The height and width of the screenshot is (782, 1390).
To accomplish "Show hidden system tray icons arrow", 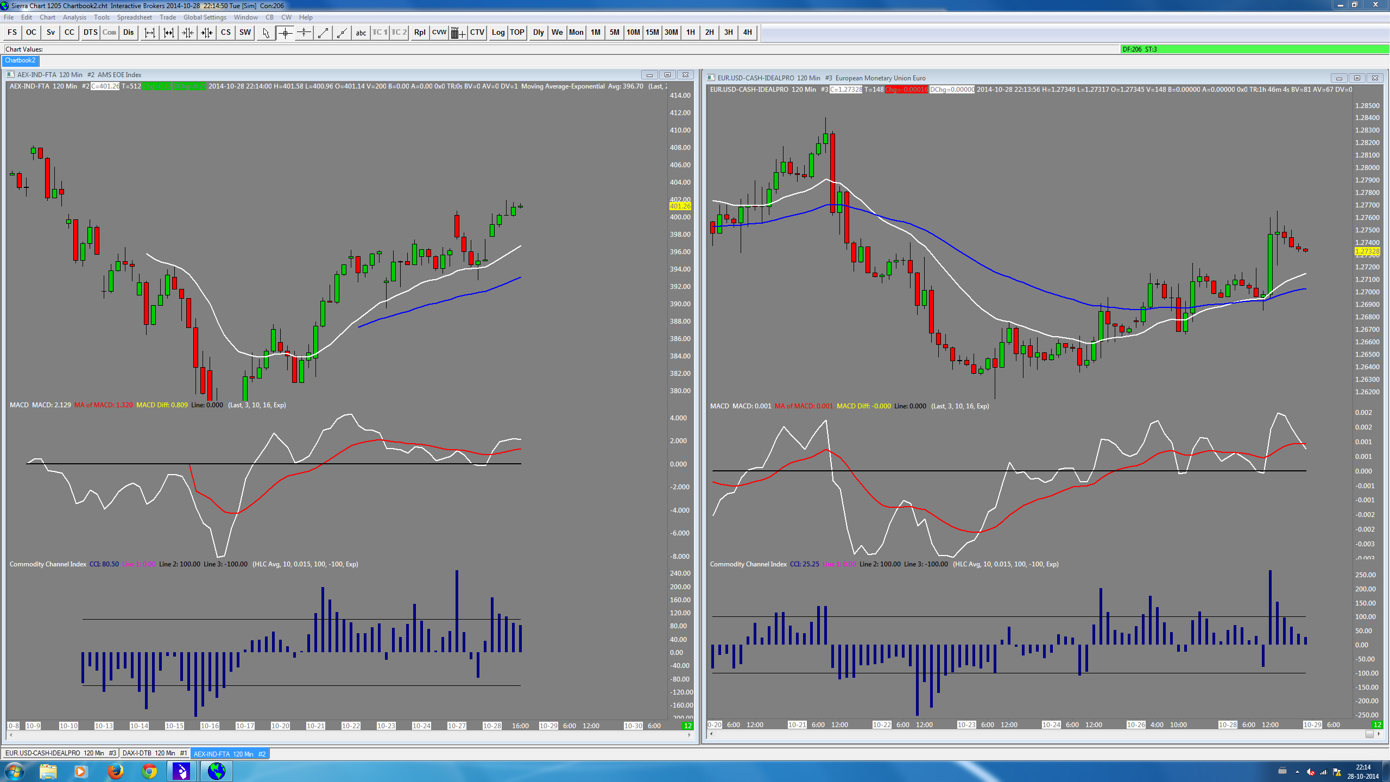I will point(1297,772).
